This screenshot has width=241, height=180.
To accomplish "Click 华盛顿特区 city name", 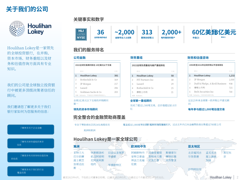I will coord(115,165).
